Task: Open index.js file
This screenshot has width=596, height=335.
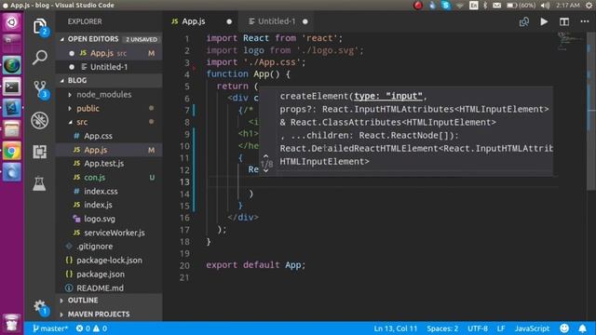Action: [109, 205]
